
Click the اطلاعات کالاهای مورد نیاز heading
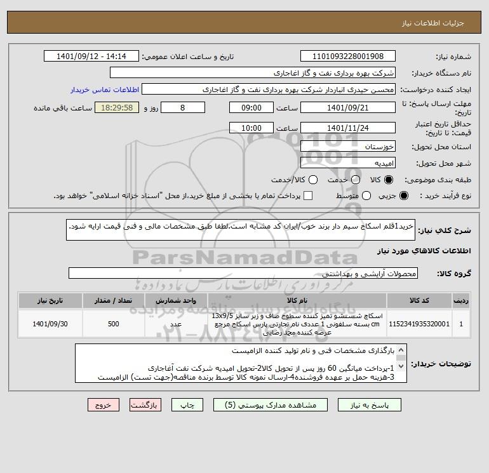pos(424,251)
